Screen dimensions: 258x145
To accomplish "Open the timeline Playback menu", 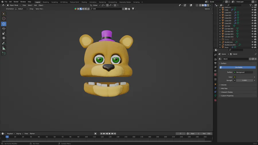I will click(x=11, y=134).
